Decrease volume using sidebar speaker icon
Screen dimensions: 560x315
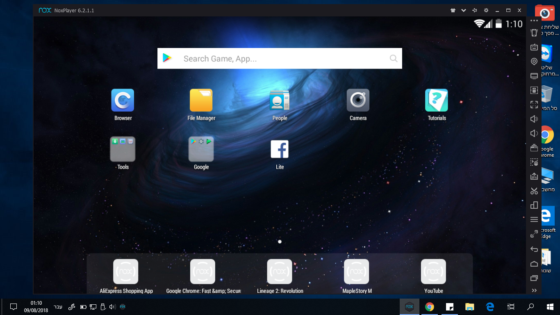pos(534,133)
